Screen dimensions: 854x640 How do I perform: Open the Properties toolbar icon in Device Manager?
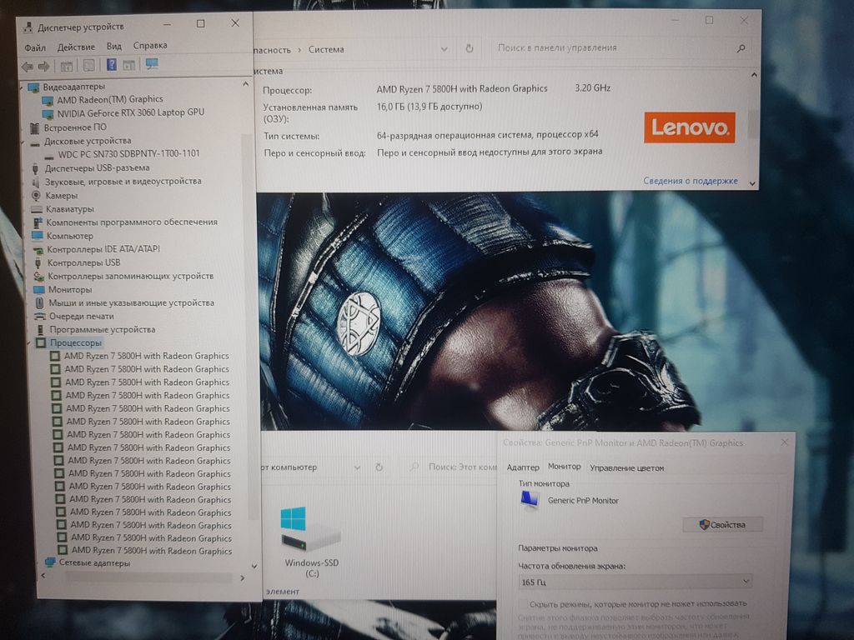tap(88, 65)
